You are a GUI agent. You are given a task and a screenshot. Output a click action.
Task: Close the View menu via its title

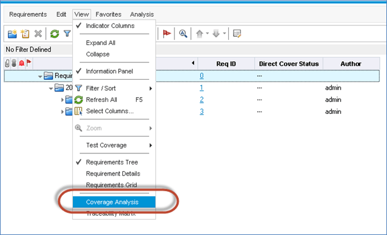[x=82, y=14]
